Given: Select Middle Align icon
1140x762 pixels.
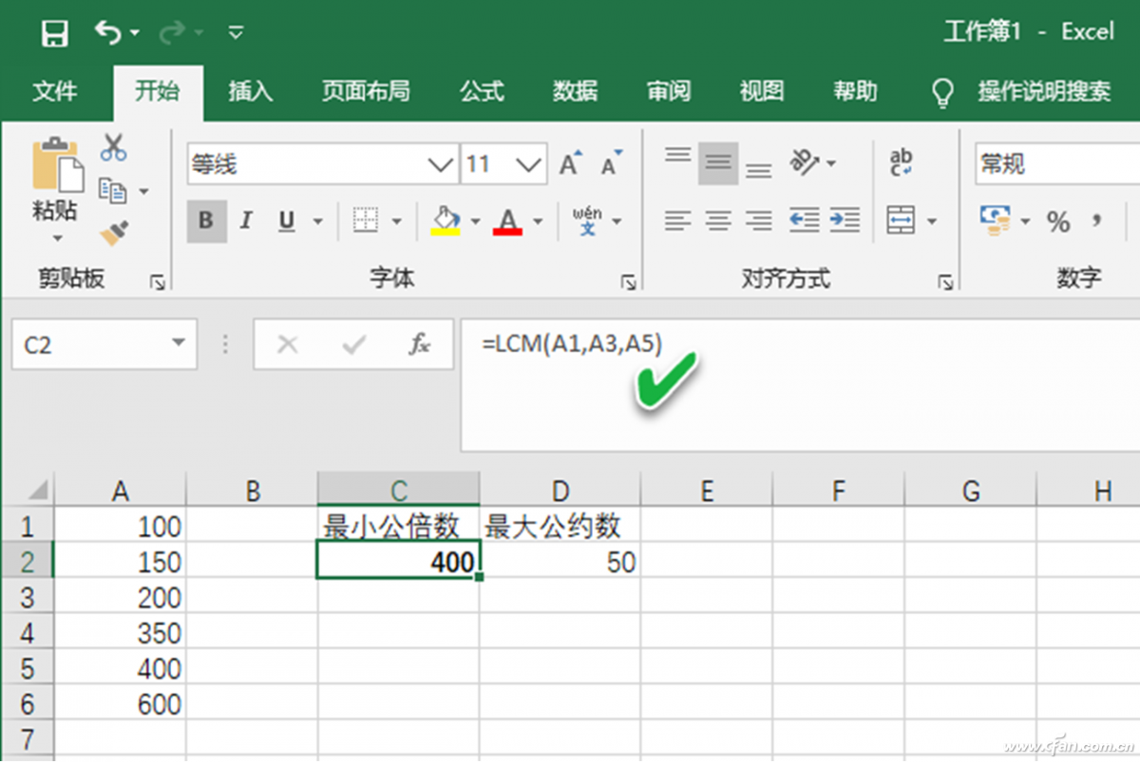Looking at the screenshot, I should (x=718, y=163).
